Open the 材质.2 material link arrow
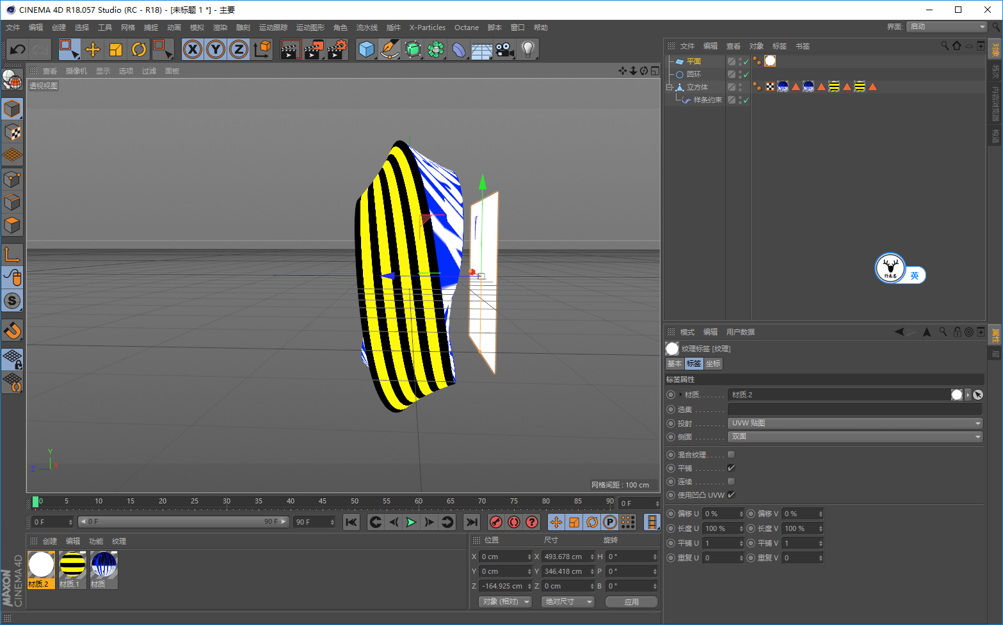 [968, 395]
